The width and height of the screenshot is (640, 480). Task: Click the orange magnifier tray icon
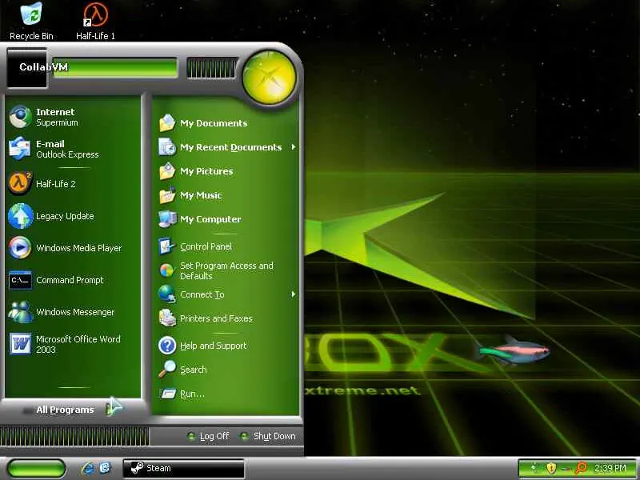(x=580, y=468)
